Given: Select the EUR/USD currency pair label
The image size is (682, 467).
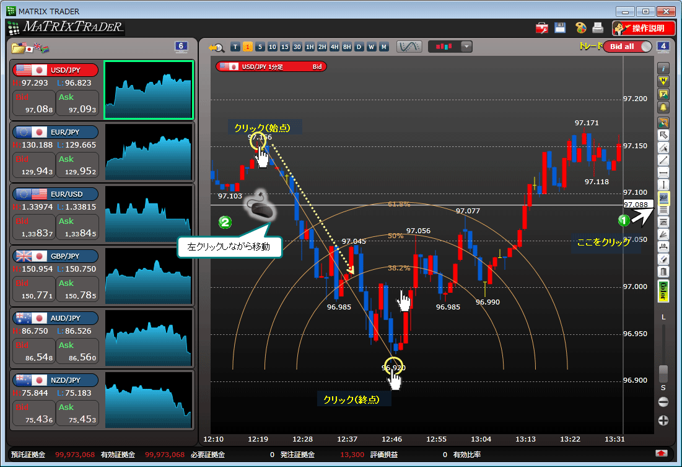Looking at the screenshot, I should coord(56,194).
